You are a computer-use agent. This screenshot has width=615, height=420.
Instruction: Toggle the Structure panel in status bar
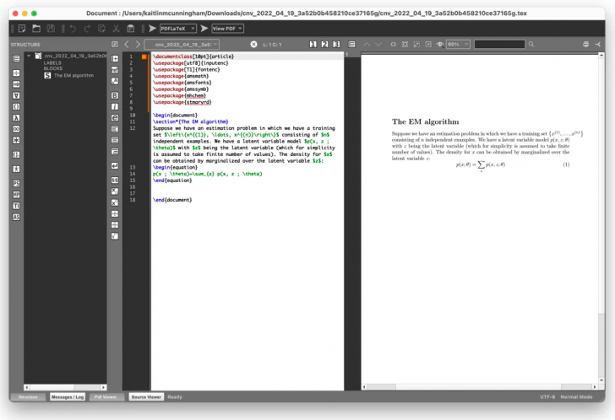28,396
